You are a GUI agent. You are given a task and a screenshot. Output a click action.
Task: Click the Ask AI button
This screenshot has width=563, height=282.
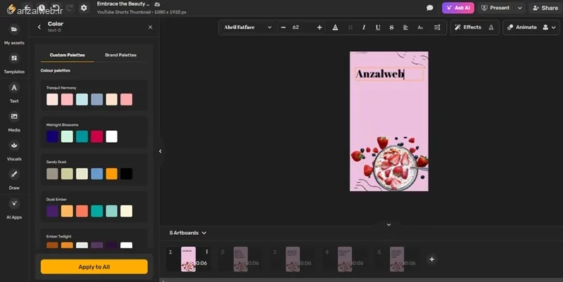458,8
